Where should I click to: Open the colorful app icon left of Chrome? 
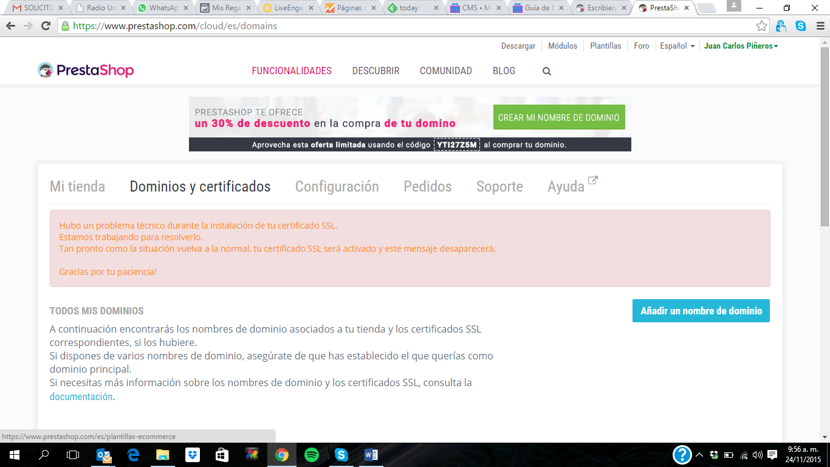pos(252,455)
